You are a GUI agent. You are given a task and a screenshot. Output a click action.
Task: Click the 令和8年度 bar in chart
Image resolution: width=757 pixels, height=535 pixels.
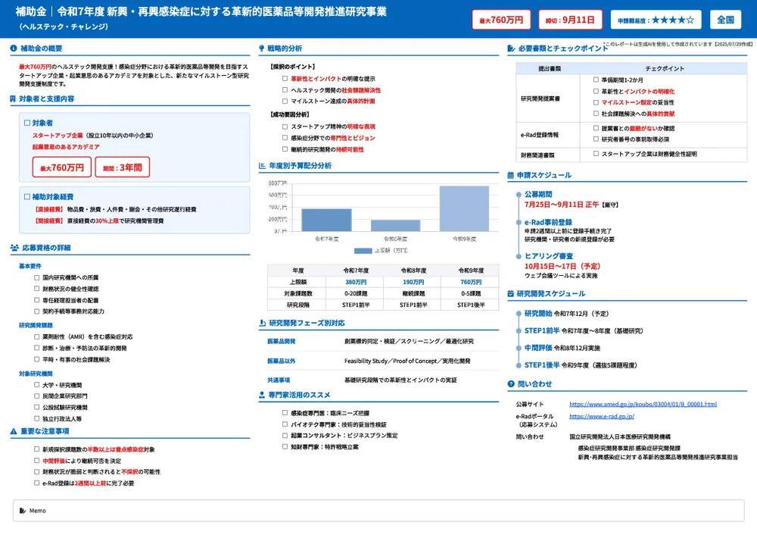pos(395,226)
